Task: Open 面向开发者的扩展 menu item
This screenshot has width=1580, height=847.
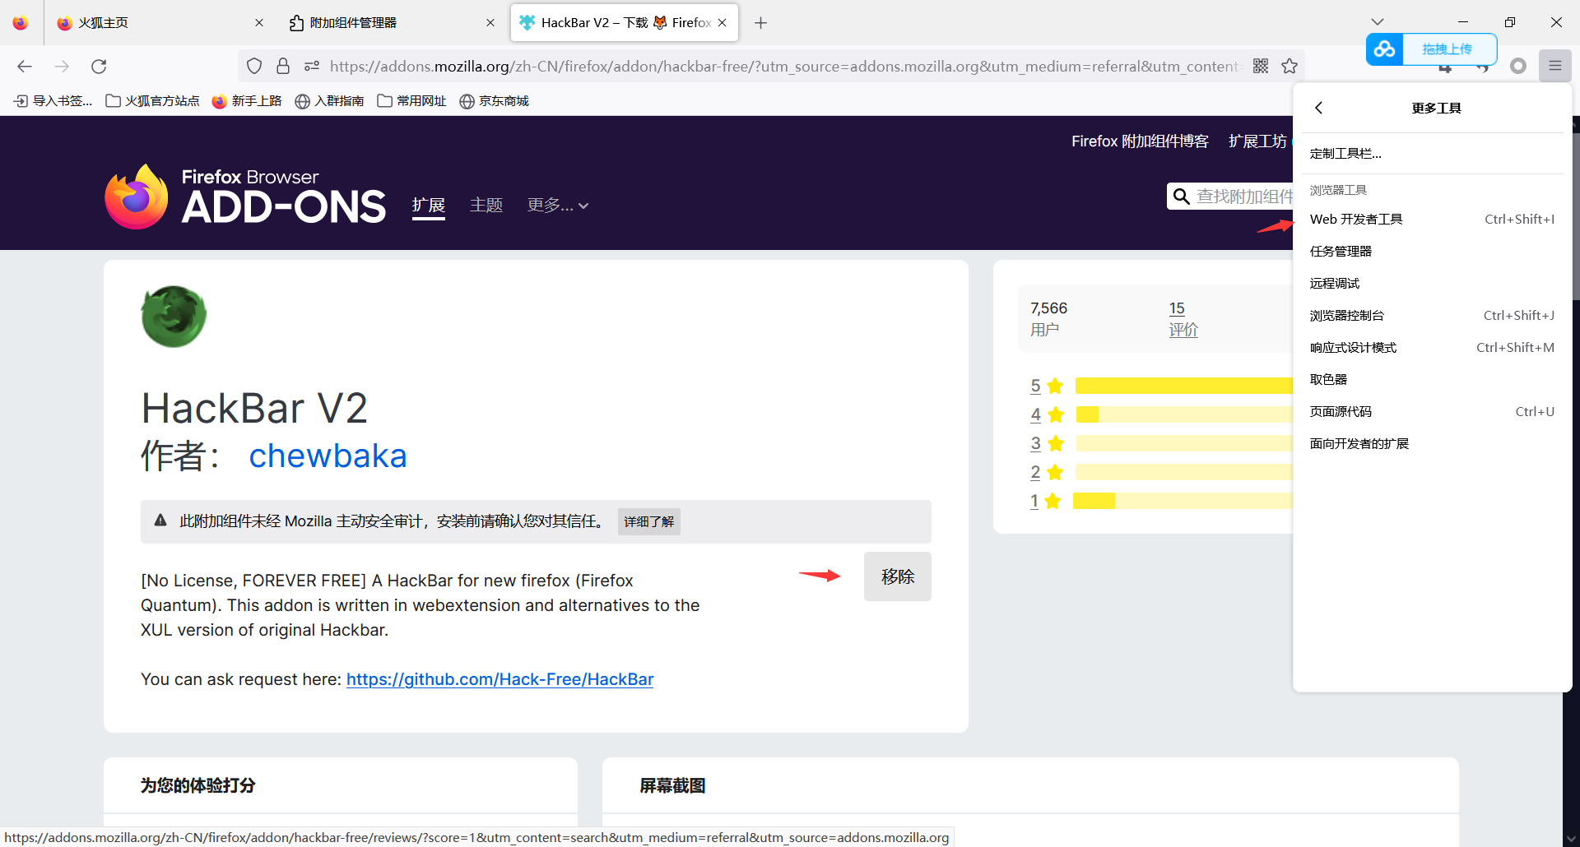Action: point(1432,444)
